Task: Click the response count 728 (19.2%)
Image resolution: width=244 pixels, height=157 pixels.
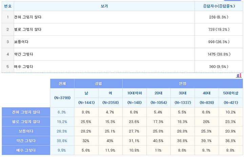Action: click(219, 30)
